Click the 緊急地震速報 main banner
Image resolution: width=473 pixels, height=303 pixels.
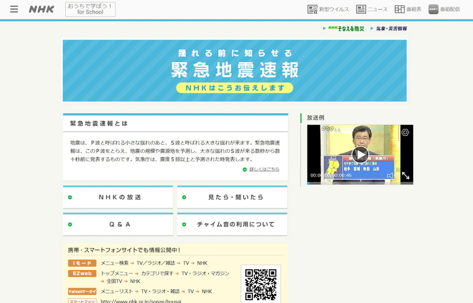(x=235, y=71)
